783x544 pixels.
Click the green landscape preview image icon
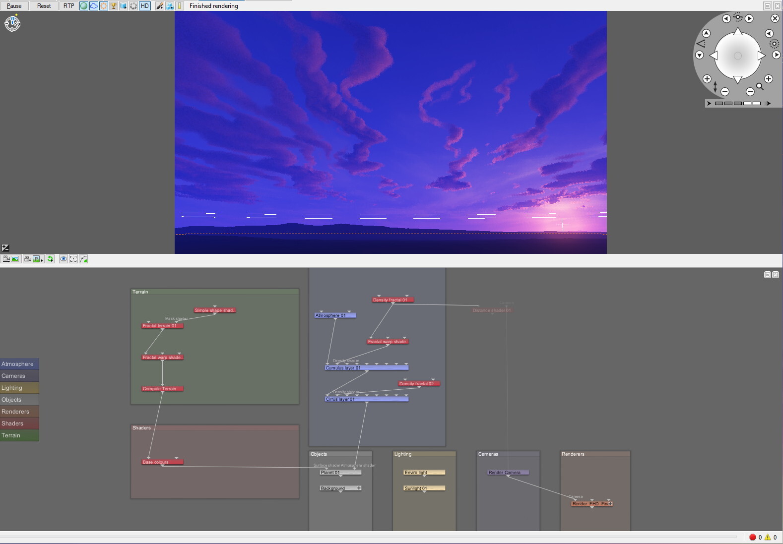pos(15,259)
